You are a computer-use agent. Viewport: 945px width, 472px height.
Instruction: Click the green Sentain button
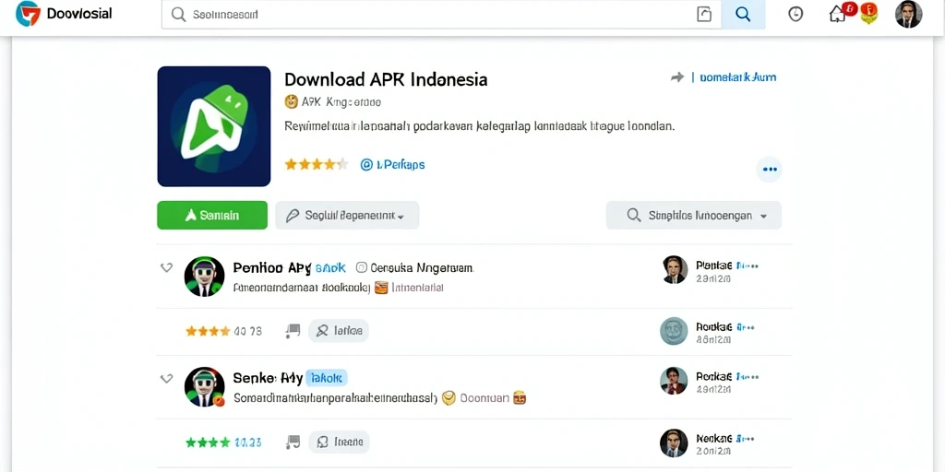coord(212,215)
